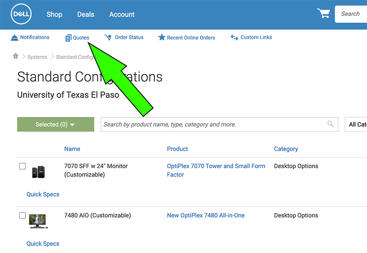Focus the product name search box
Viewport: 367px width, 253px height.
click(x=219, y=124)
